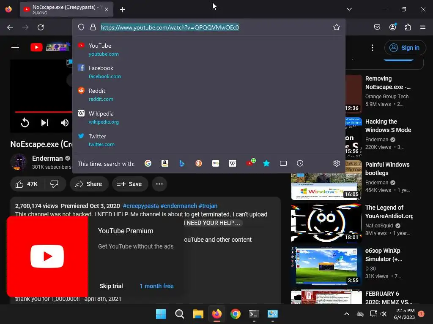Open tracking protection shield icon

coord(81,27)
